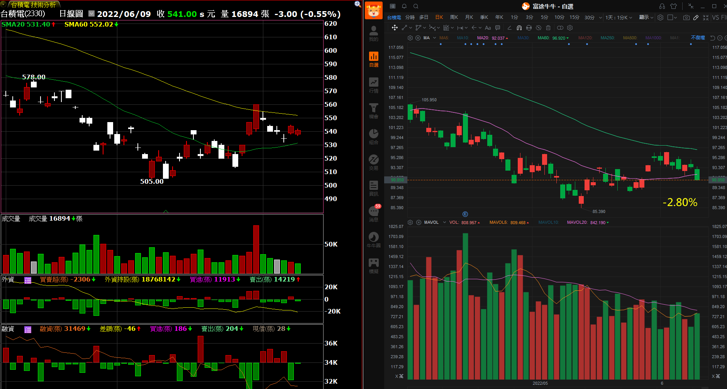Open the 我的 profile section in Futu sidebar
The width and height of the screenshot is (727, 389).
click(373, 33)
